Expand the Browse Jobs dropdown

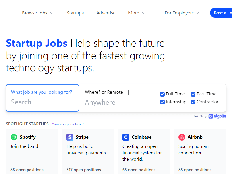pyautogui.click(x=38, y=13)
